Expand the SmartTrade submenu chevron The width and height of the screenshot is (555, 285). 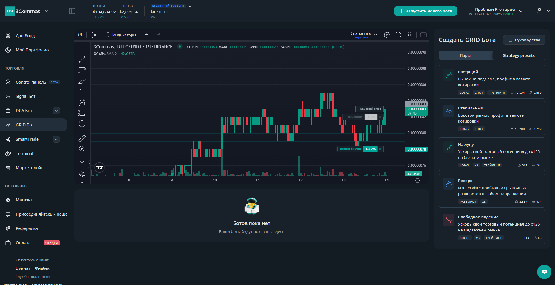(56, 139)
